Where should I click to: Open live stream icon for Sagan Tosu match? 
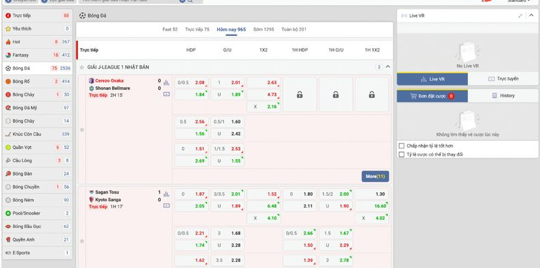[166, 206]
